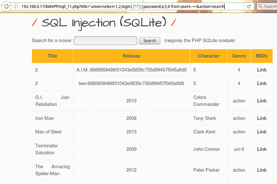Click the 'Tony Stark' character cell
Screen dimensions: 277x184
coord(209,118)
